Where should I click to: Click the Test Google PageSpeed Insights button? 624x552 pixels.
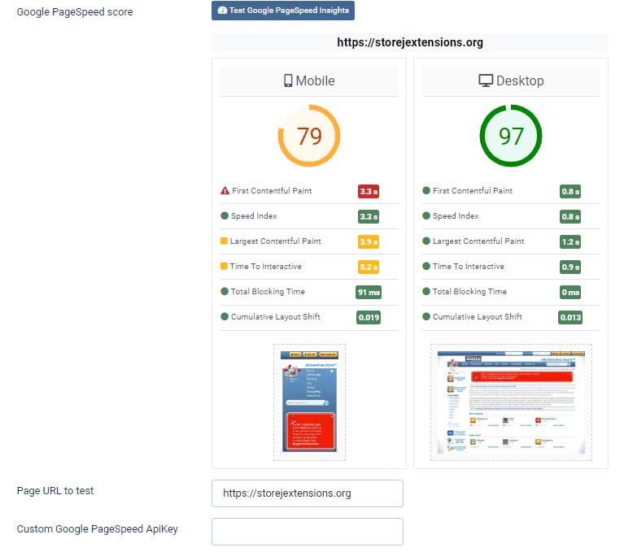(283, 11)
